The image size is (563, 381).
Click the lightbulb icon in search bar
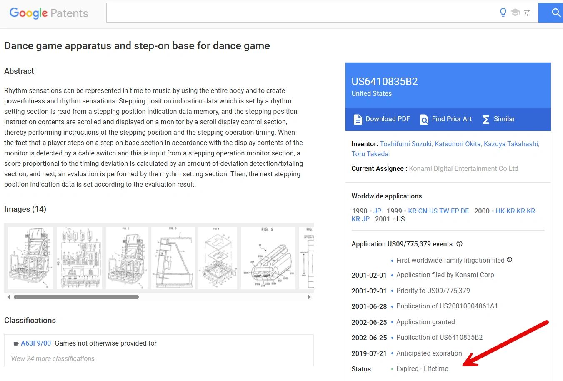[503, 13]
